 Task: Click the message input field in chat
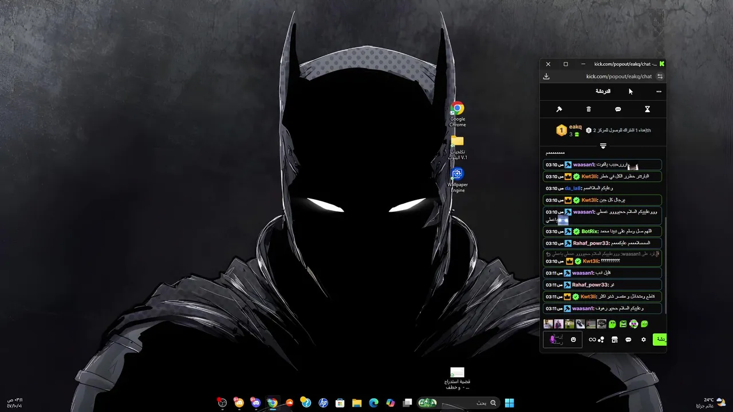(563, 339)
